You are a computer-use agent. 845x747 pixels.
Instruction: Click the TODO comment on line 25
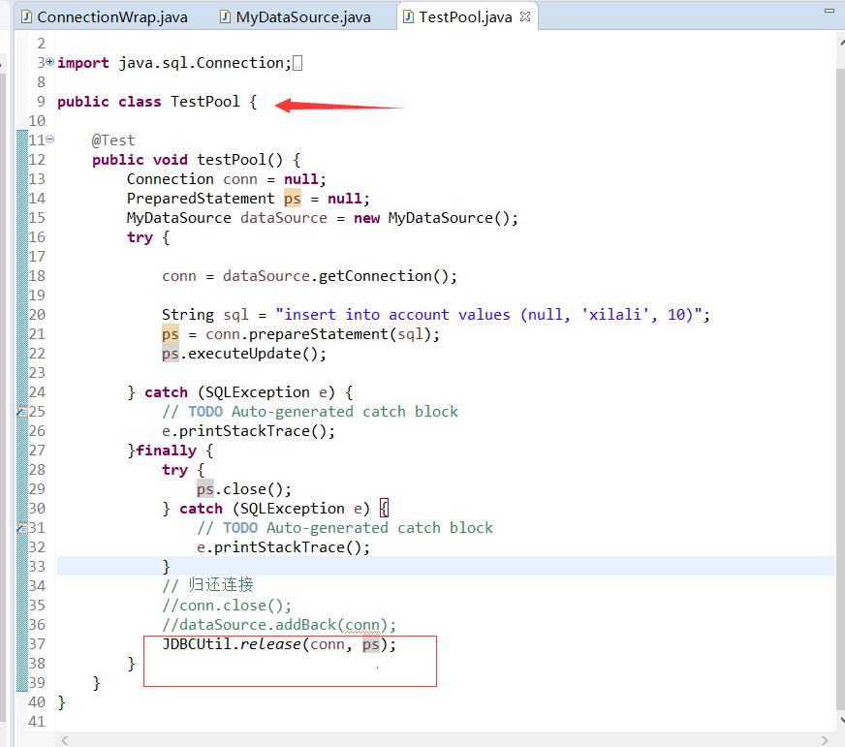[x=310, y=412]
